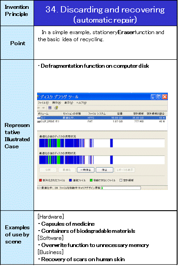
Task: Click the '34. Discarding and recovering' heading
Action: (x=105, y=10)
